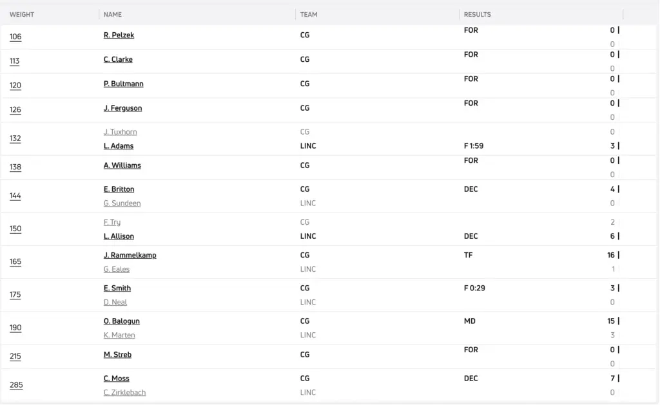Viewport: 660px width, 405px height.
Task: Click L. Allison's name link
Action: (119, 236)
